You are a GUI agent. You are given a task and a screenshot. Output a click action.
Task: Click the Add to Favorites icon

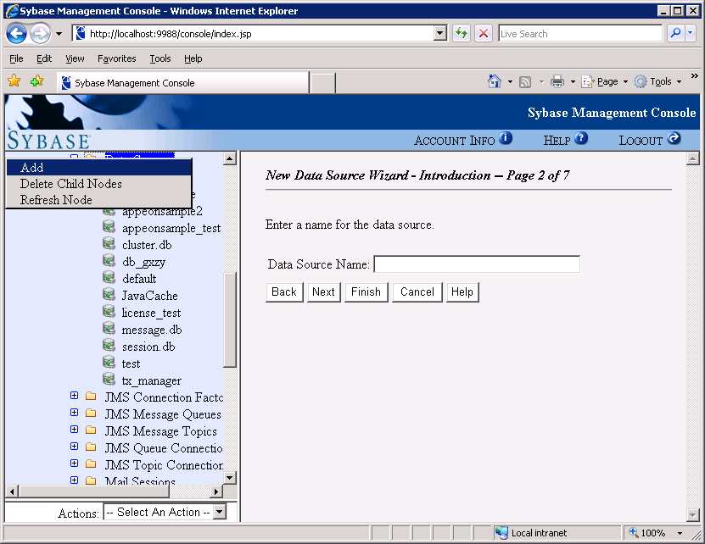click(36, 80)
